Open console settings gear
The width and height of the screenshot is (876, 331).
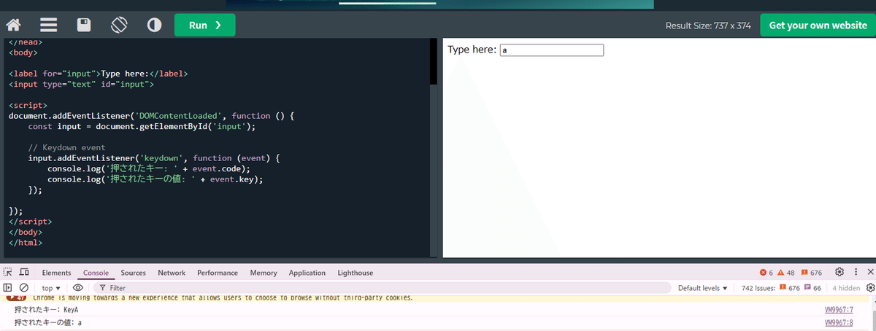click(870, 288)
